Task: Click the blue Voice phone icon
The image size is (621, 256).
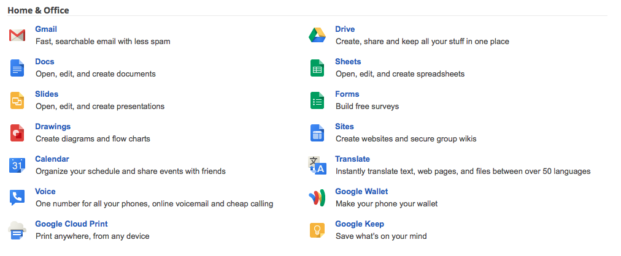Action: pyautogui.click(x=17, y=198)
